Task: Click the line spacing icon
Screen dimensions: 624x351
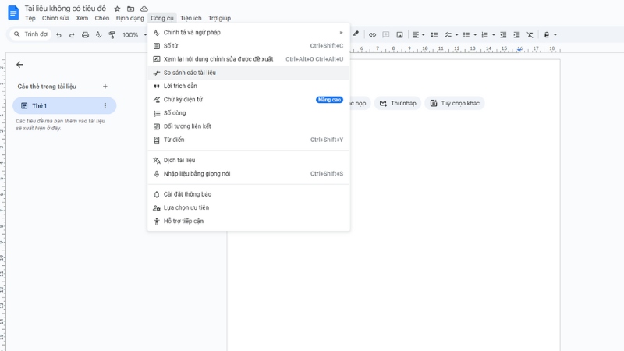Action: click(434, 35)
